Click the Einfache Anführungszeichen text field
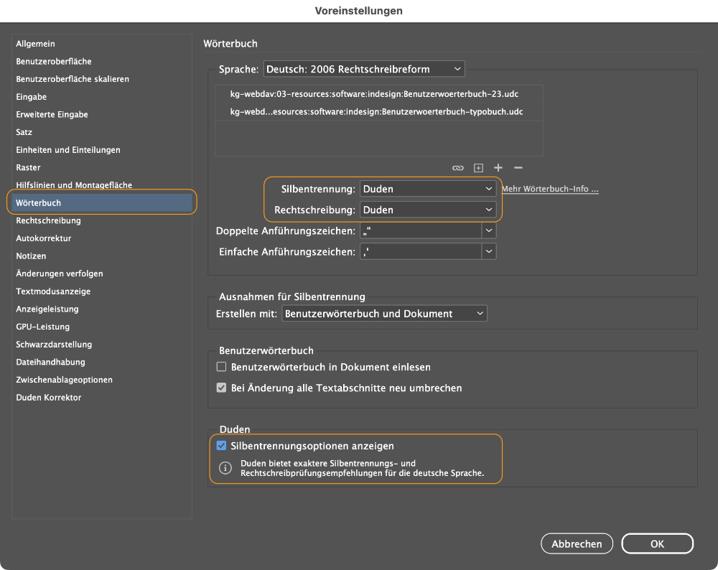The height and width of the screenshot is (570, 718). click(x=421, y=251)
